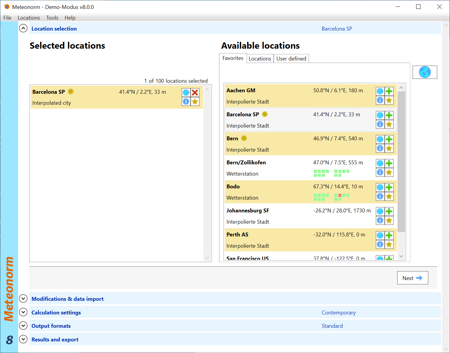The image size is (450, 353).
Task: Add Johannesburg SF to selected locations
Action: tap(389, 212)
